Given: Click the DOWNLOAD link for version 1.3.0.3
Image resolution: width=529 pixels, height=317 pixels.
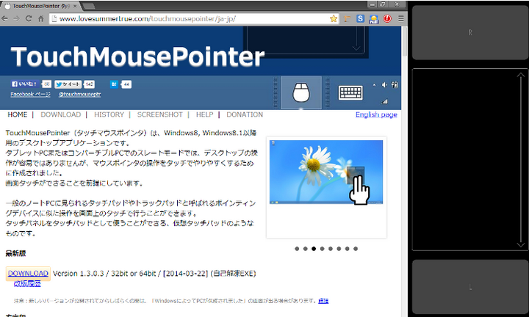Looking at the screenshot, I should [28, 274].
